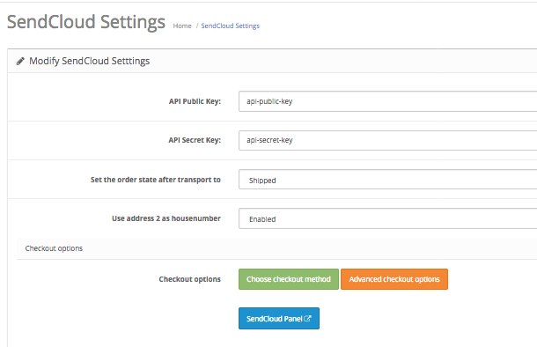537x347 pixels.
Task: Focus the API Secret Key field
Action: (x=387, y=140)
